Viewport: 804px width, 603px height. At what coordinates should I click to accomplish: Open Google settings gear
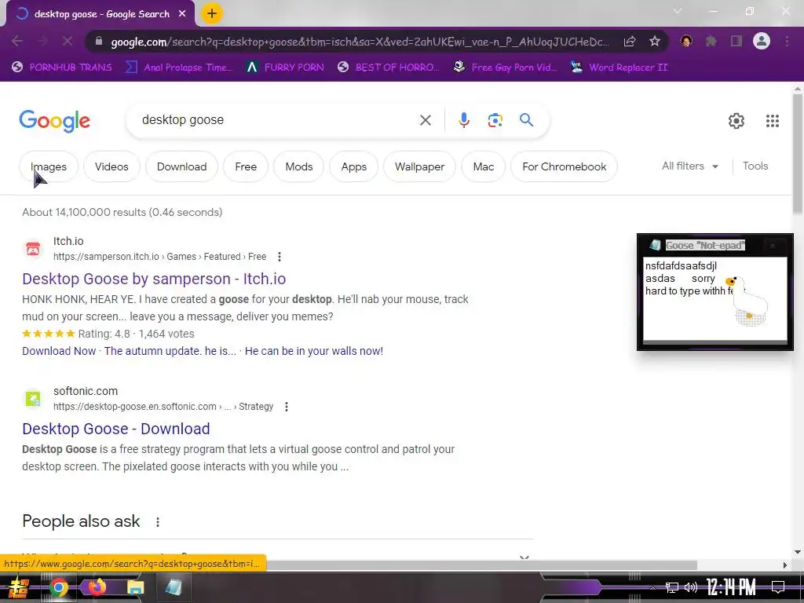tap(736, 121)
